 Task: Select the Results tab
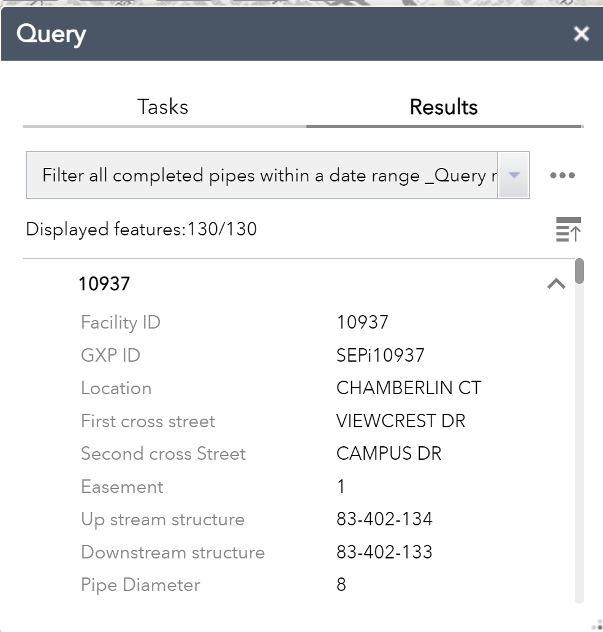[443, 107]
